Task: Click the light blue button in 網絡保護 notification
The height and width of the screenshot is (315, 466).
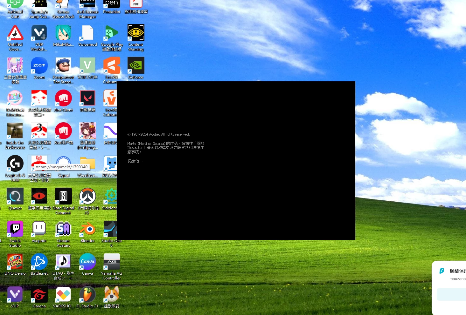Action: click(451, 294)
